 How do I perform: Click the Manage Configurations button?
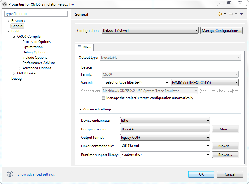pyautogui.click(x=221, y=30)
